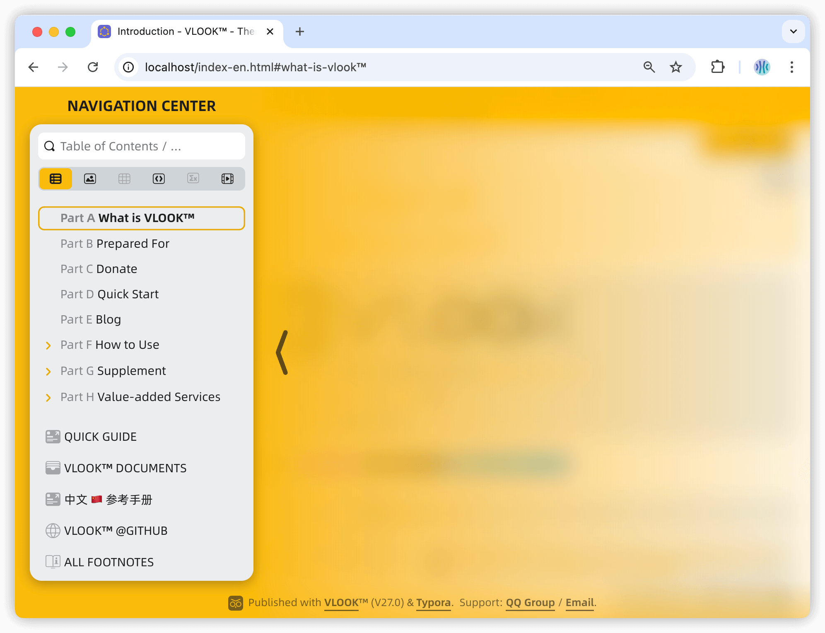Expand Part G Supplement chevron
Screen dimensions: 825x633
pyautogui.click(x=48, y=372)
